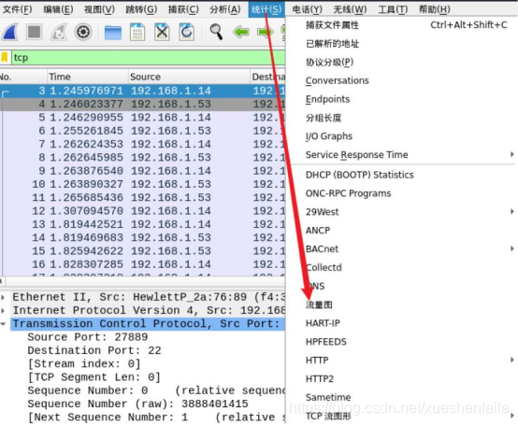Choose 分组长度 menu entry

pyautogui.click(x=401, y=118)
